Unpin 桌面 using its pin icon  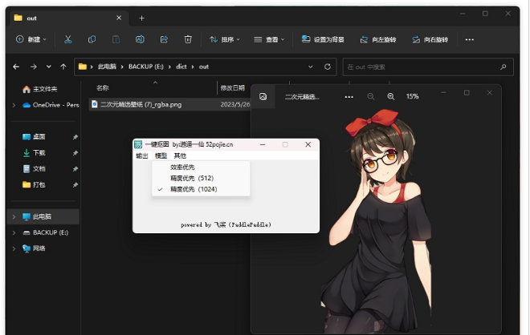coord(75,137)
